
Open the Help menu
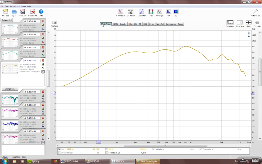[29, 6]
